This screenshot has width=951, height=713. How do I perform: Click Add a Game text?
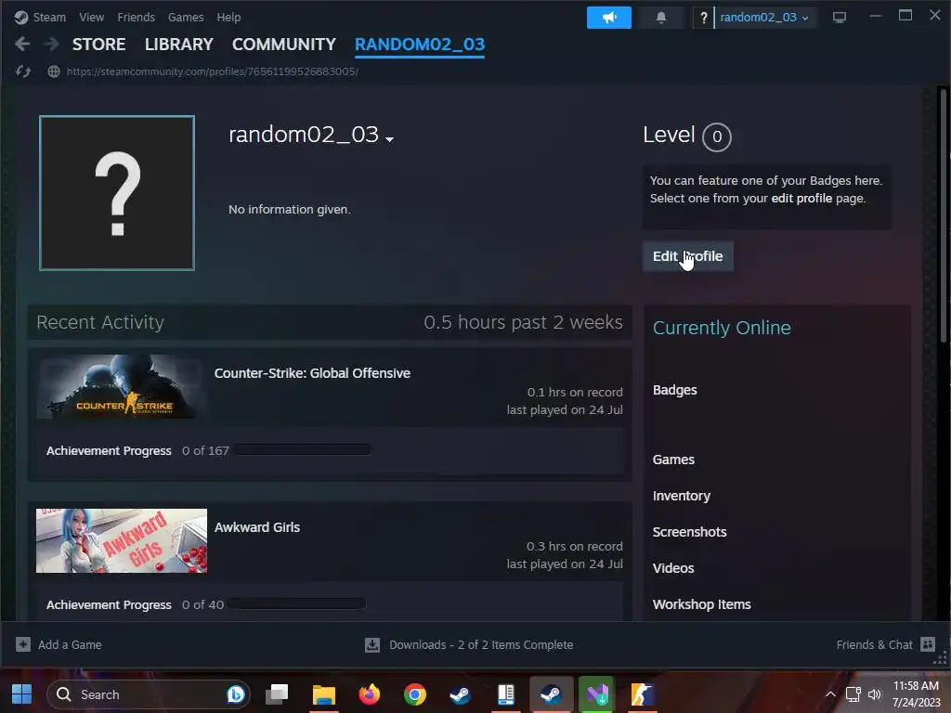tap(70, 644)
